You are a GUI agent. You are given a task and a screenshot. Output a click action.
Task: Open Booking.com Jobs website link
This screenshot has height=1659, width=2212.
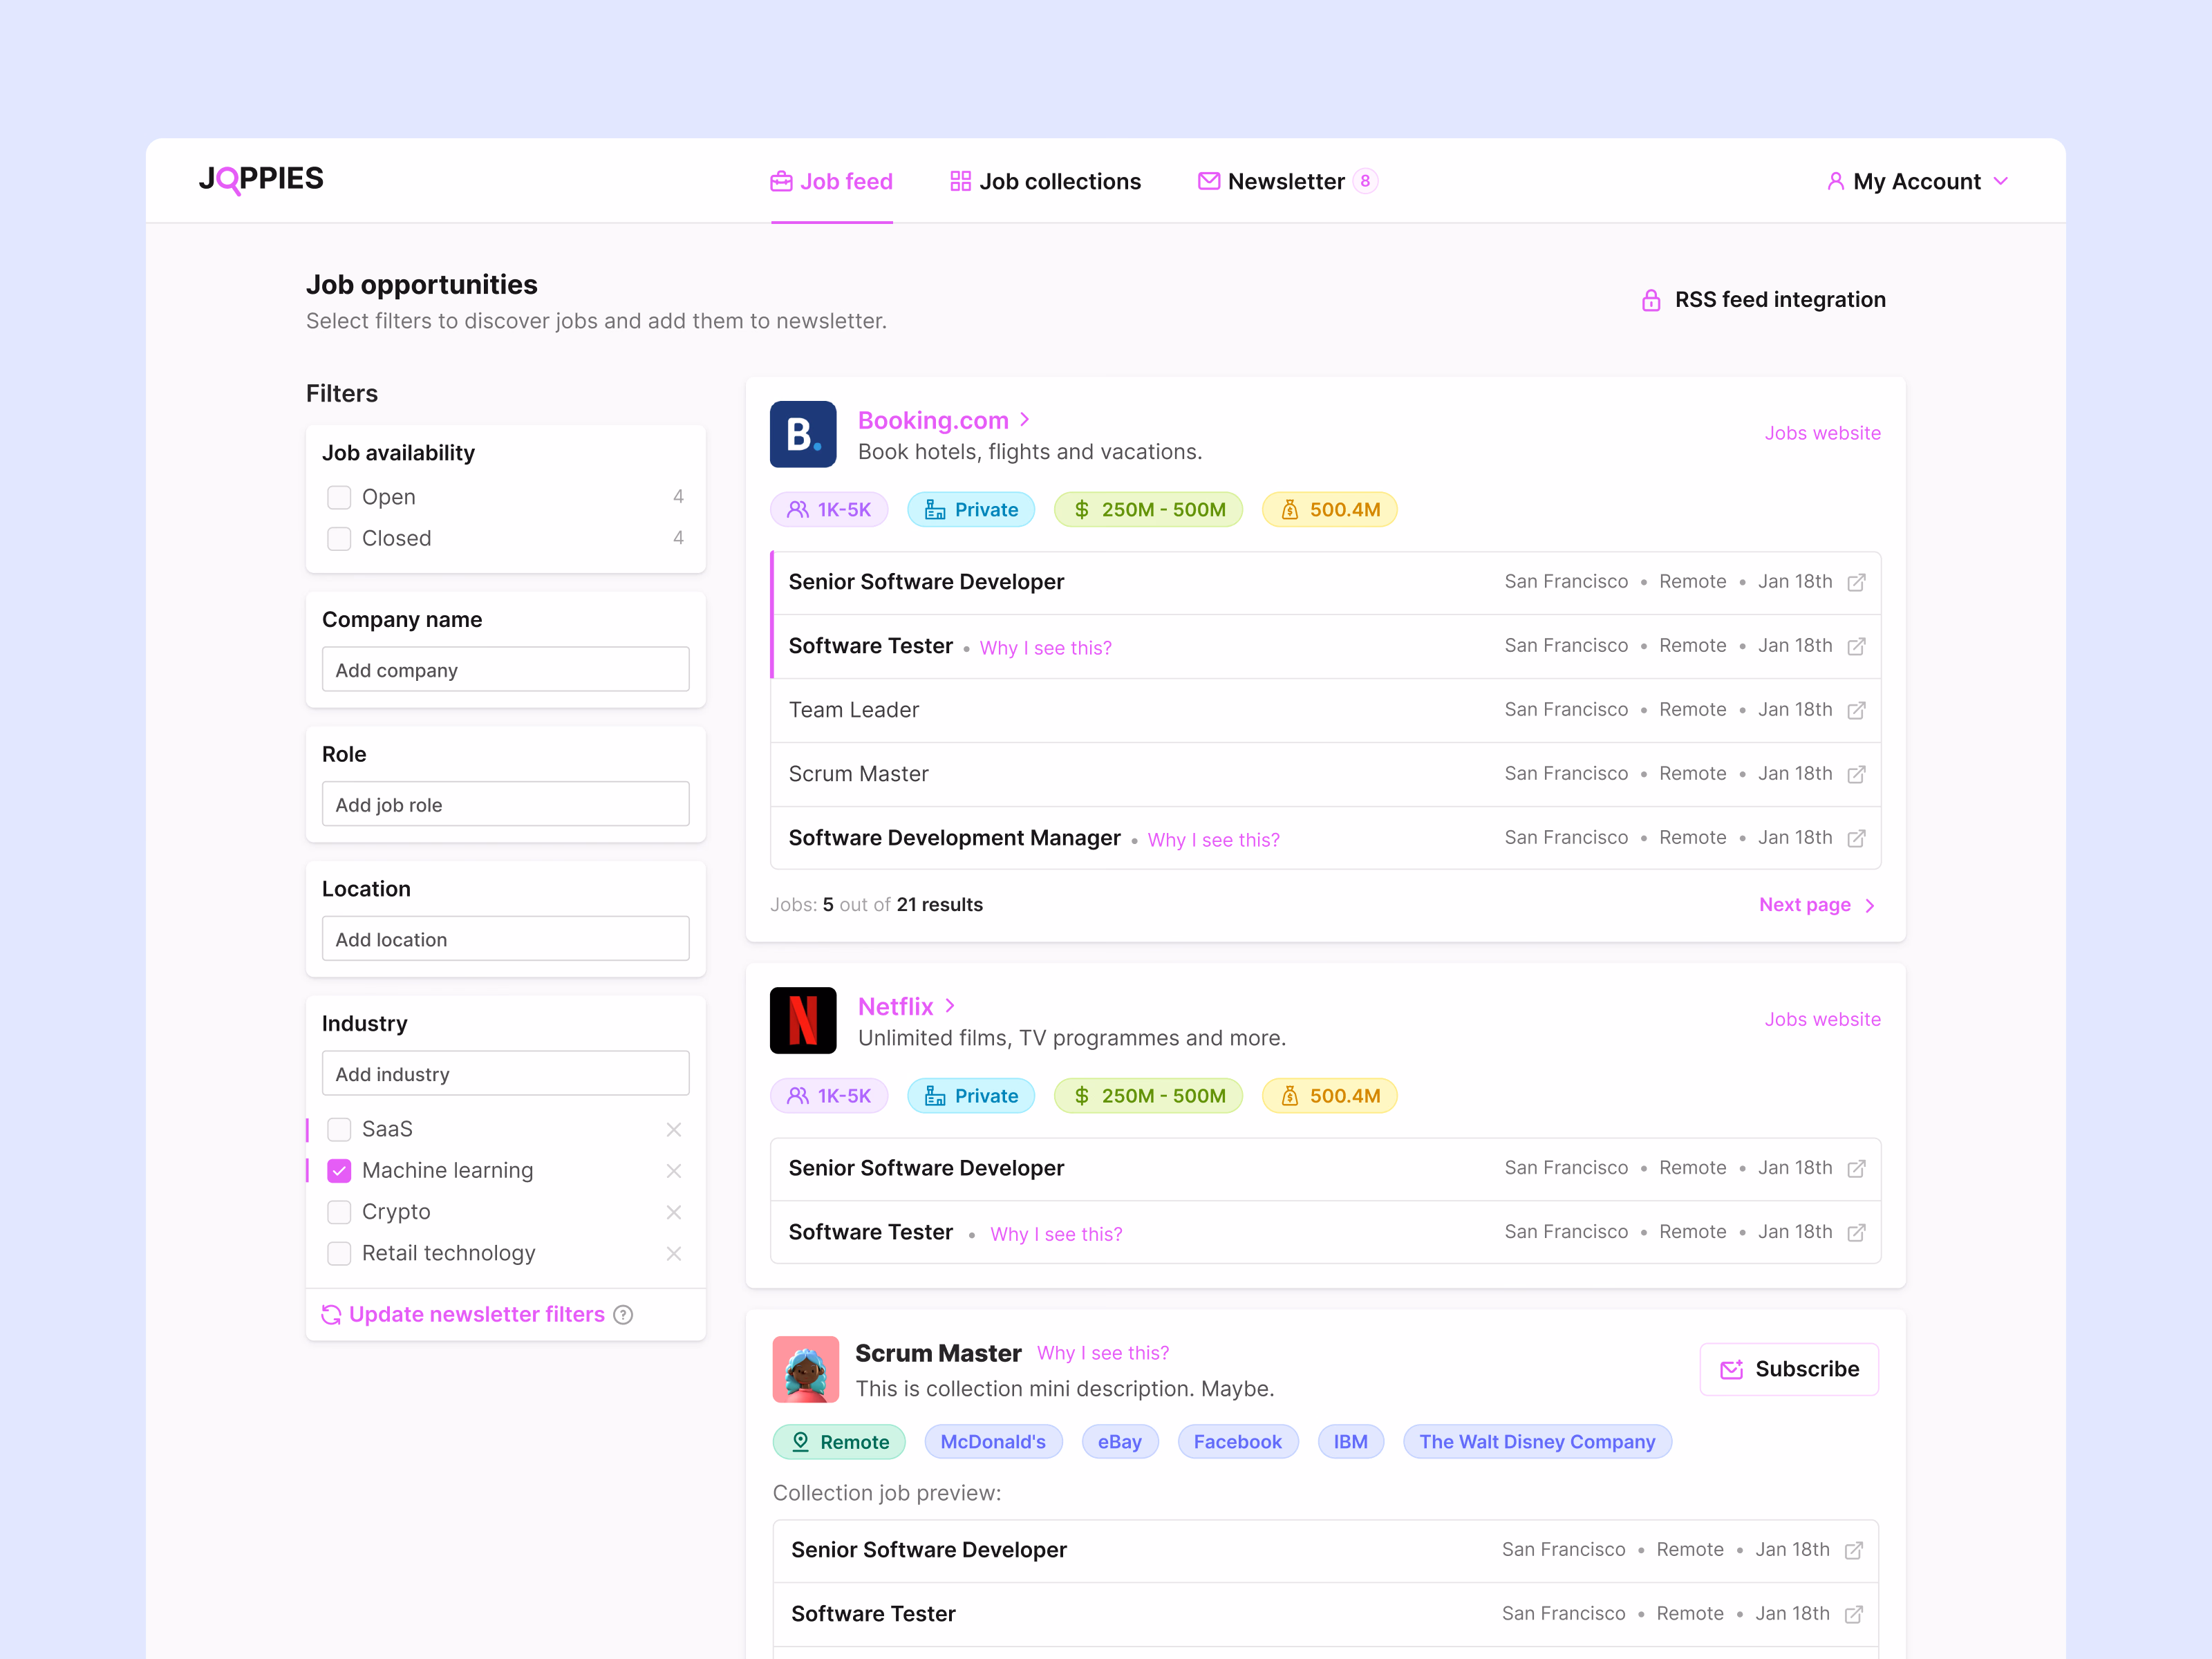pos(1822,433)
